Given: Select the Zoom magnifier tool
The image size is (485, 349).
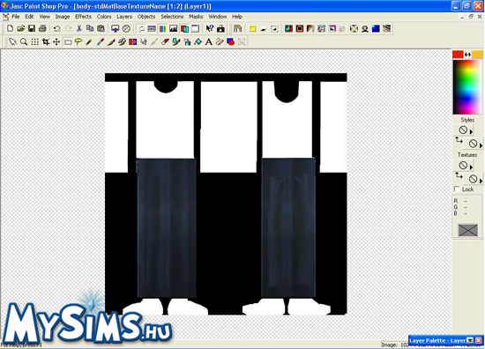Looking at the screenshot, I should [x=24, y=41].
